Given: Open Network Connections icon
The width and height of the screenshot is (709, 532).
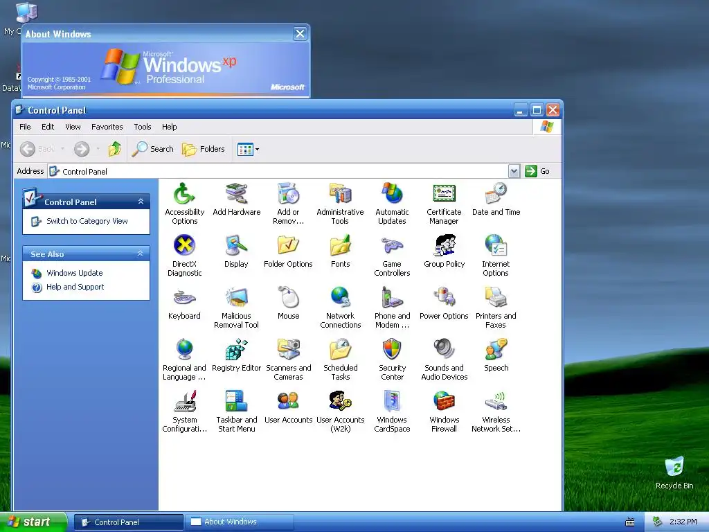Looking at the screenshot, I should [341, 298].
